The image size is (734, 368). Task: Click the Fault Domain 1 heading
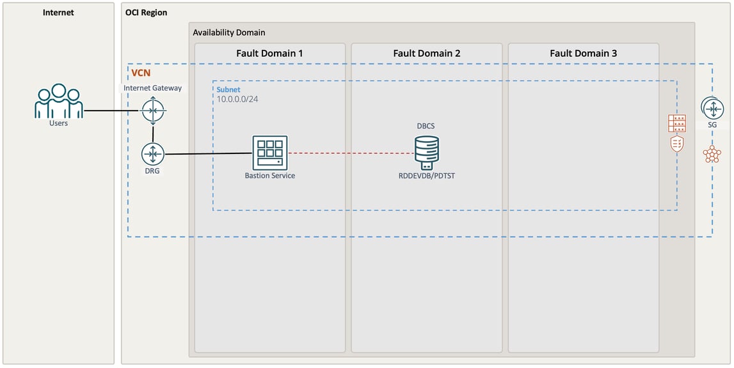coord(269,53)
